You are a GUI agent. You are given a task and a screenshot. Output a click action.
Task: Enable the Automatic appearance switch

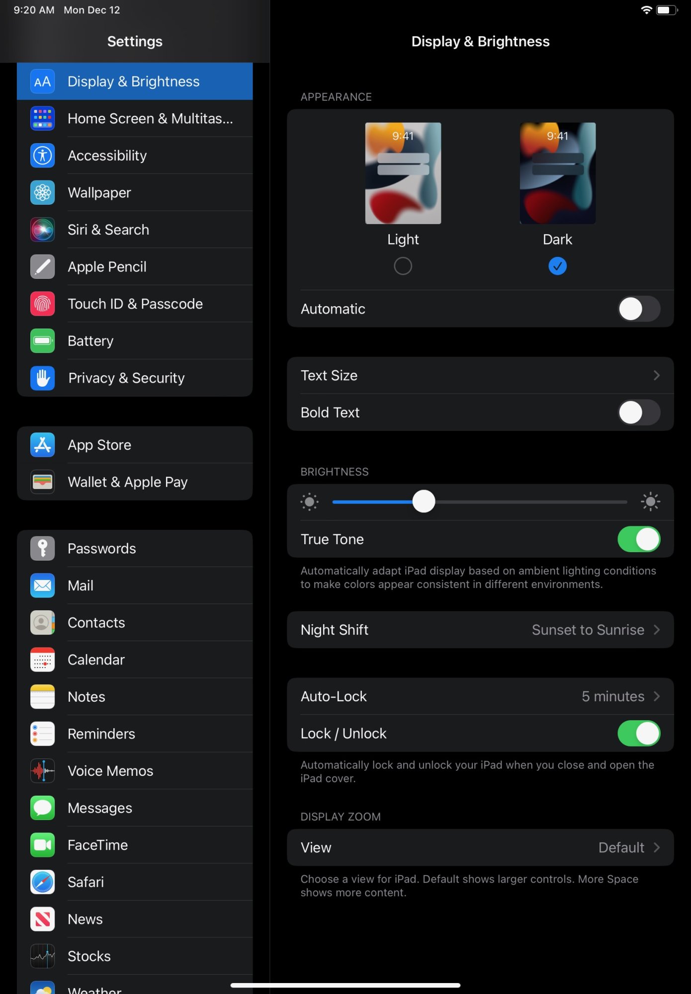(639, 309)
